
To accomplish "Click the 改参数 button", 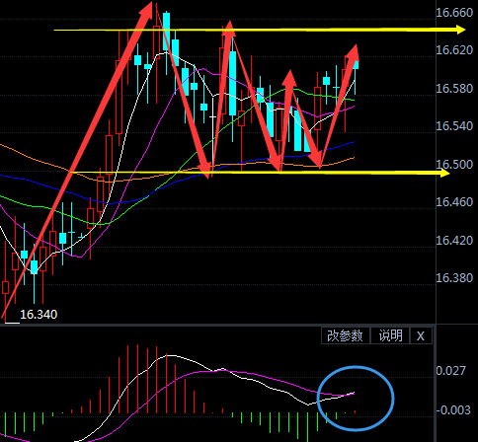I will (346, 335).
